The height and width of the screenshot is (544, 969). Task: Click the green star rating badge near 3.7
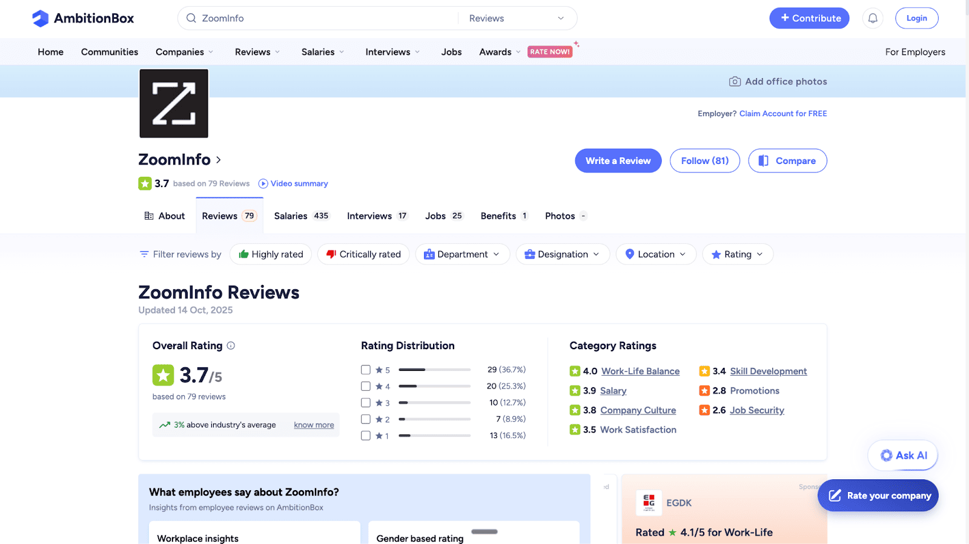tap(145, 183)
